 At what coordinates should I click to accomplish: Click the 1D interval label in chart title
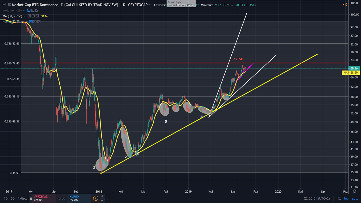click(x=123, y=5)
